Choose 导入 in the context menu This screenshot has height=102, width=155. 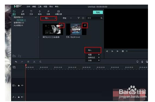[93, 50]
